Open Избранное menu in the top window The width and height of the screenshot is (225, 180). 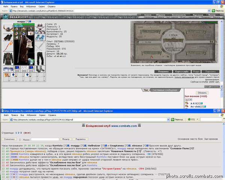[31, 6]
